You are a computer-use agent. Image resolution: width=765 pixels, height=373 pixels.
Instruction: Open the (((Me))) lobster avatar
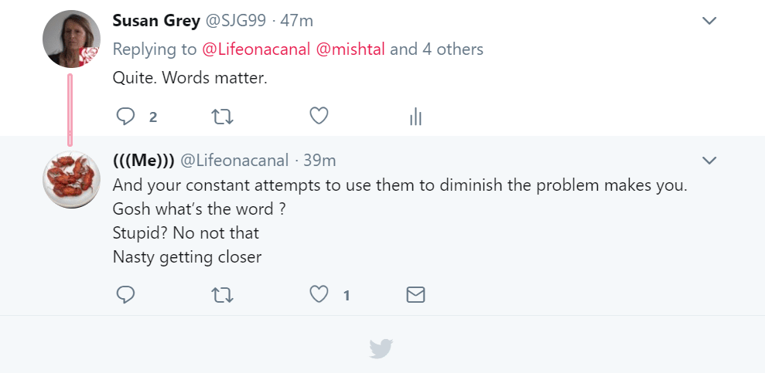pyautogui.click(x=70, y=179)
